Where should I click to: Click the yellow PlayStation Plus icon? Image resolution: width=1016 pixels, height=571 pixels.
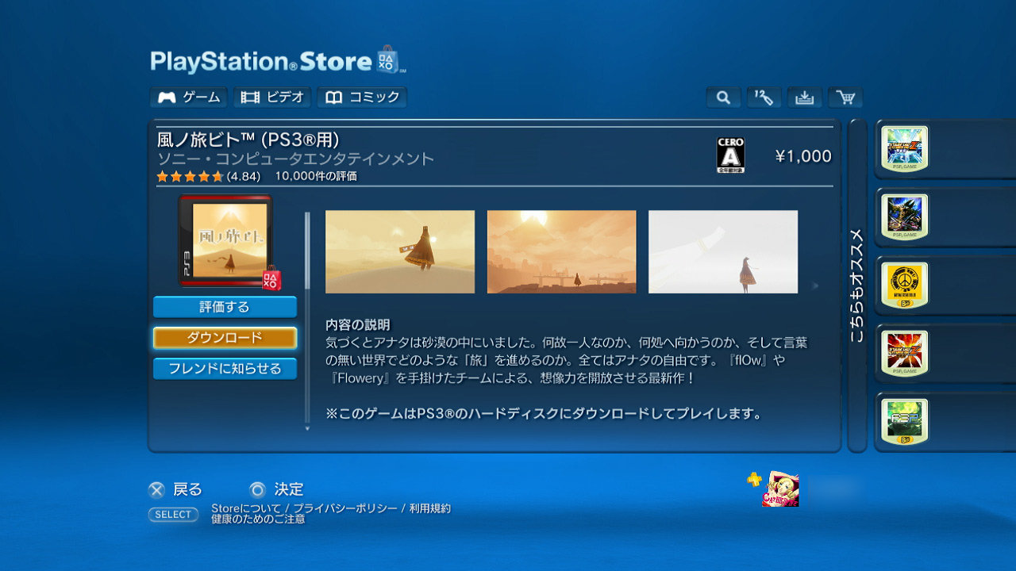pos(754,479)
